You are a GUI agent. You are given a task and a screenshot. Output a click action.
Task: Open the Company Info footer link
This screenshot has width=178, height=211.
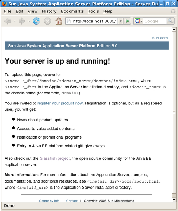point(49,201)
